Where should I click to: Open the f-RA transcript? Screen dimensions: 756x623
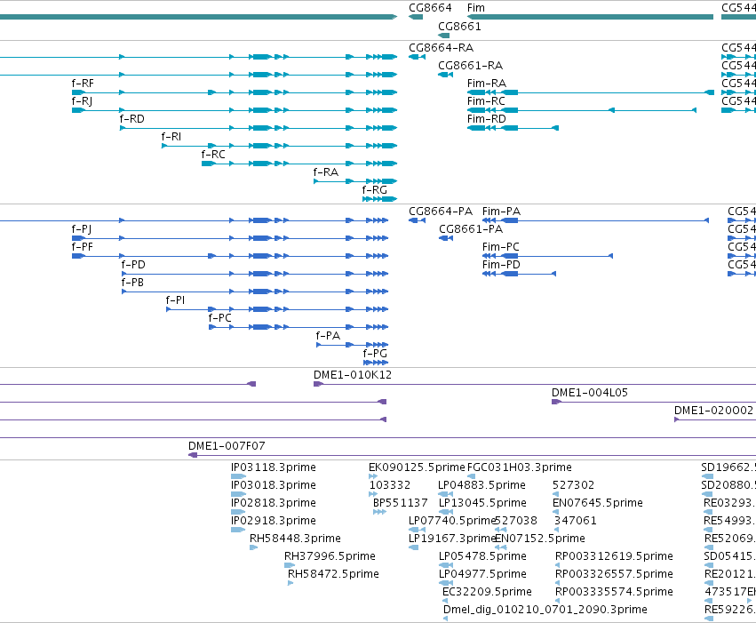[x=355, y=181]
